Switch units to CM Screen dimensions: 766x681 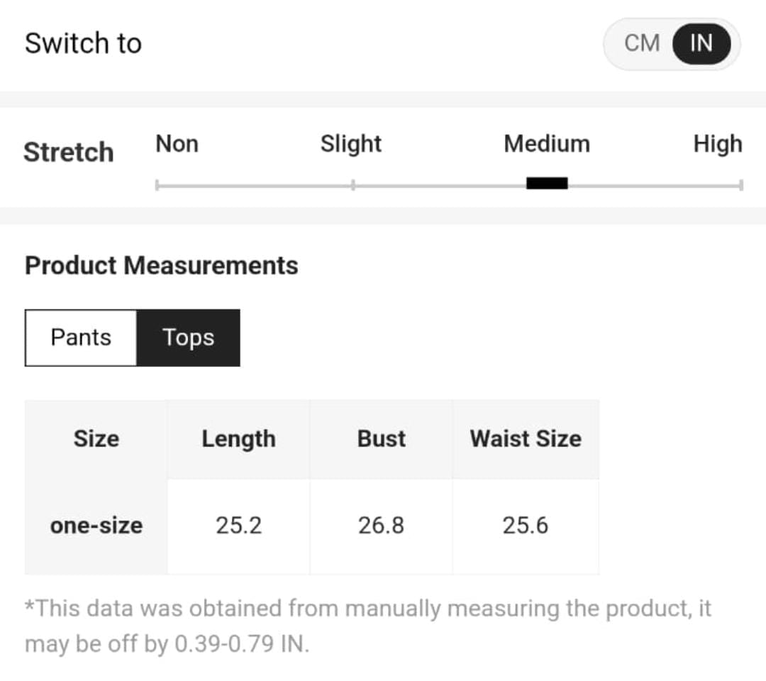tap(642, 43)
